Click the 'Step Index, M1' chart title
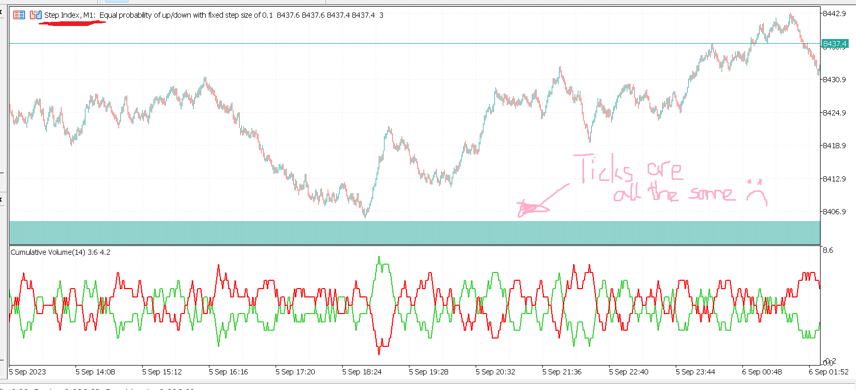The height and width of the screenshot is (390, 856). [x=70, y=15]
